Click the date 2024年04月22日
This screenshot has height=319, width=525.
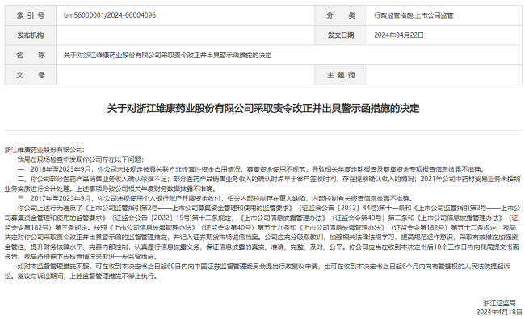(399, 35)
